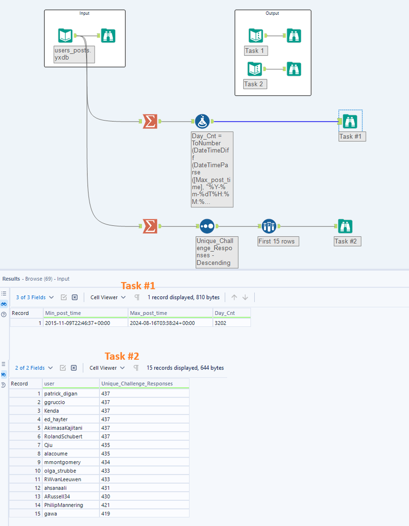409x526 pixels.
Task: Select the ed_hayter user cell
Action: 71,419
